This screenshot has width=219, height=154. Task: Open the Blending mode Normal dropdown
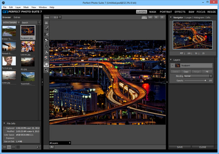[198, 76]
